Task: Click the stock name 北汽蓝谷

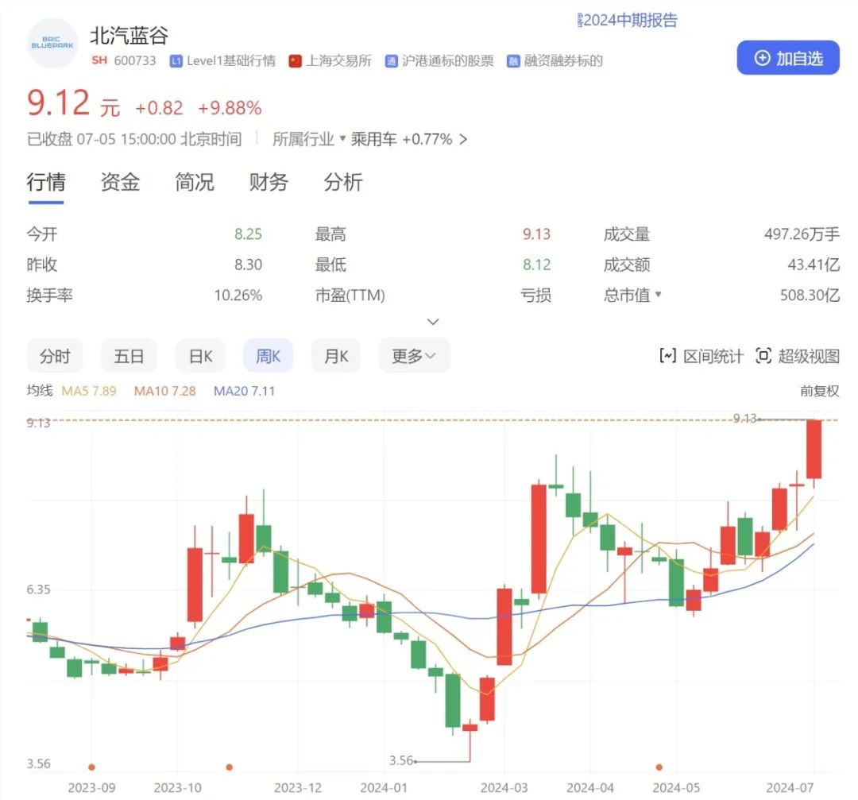Action: tap(129, 36)
